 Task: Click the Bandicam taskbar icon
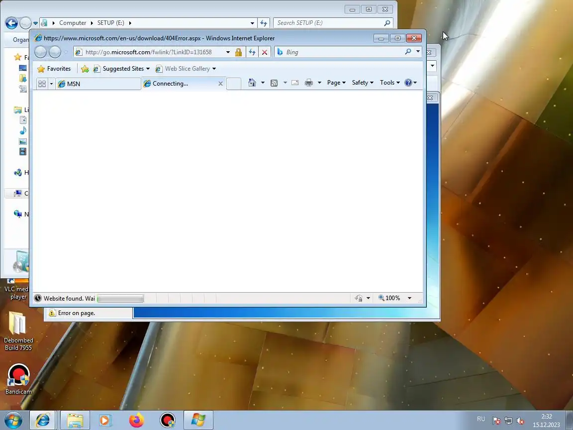[167, 421]
